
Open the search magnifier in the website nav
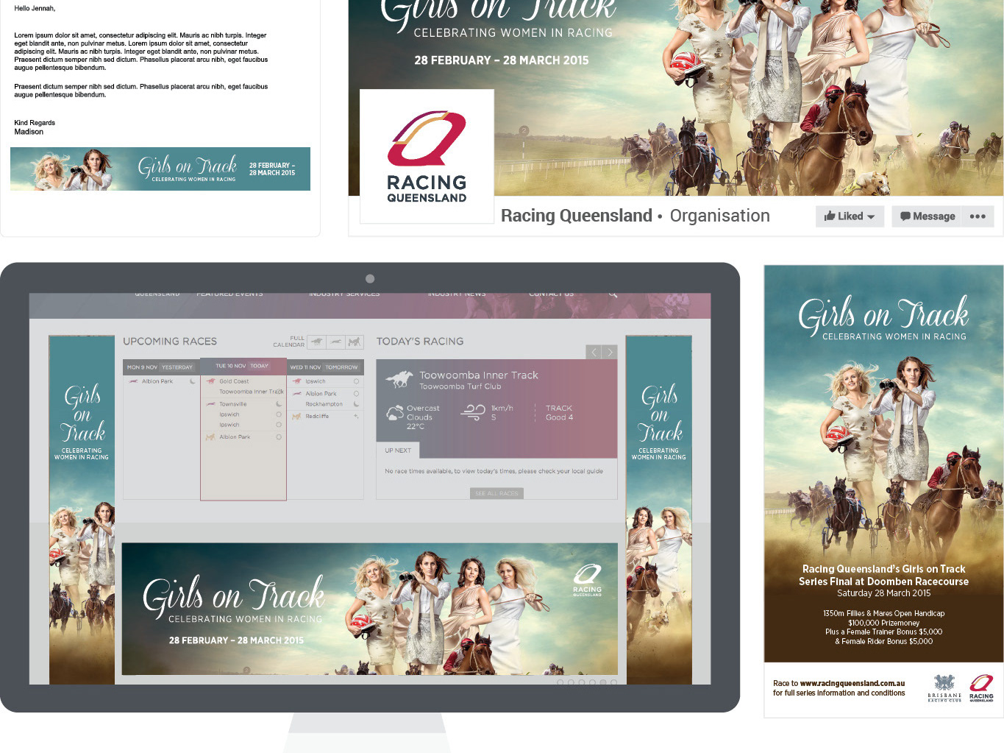point(613,294)
